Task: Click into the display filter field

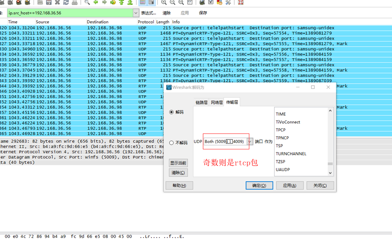Action: (70, 13)
